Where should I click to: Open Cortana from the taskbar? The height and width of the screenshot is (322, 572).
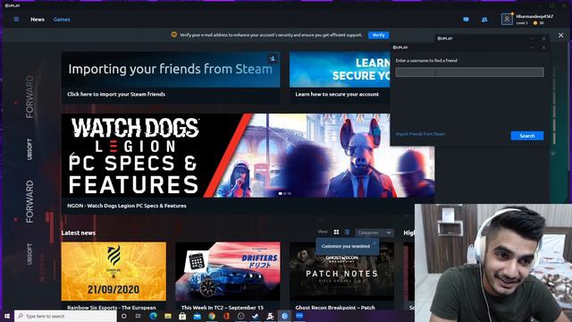point(123,316)
